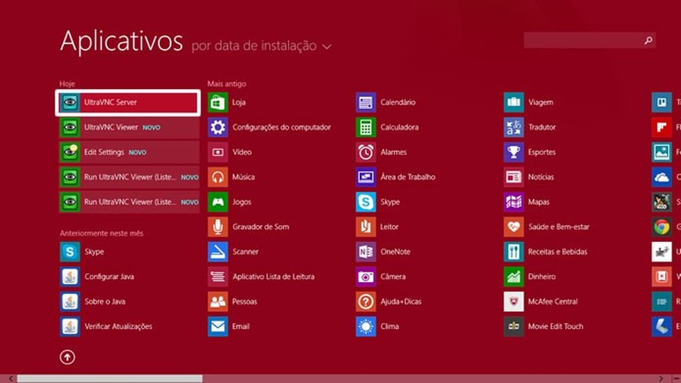681x383 pixels.
Task: Open the Alarmes app
Action: pyautogui.click(x=382, y=152)
